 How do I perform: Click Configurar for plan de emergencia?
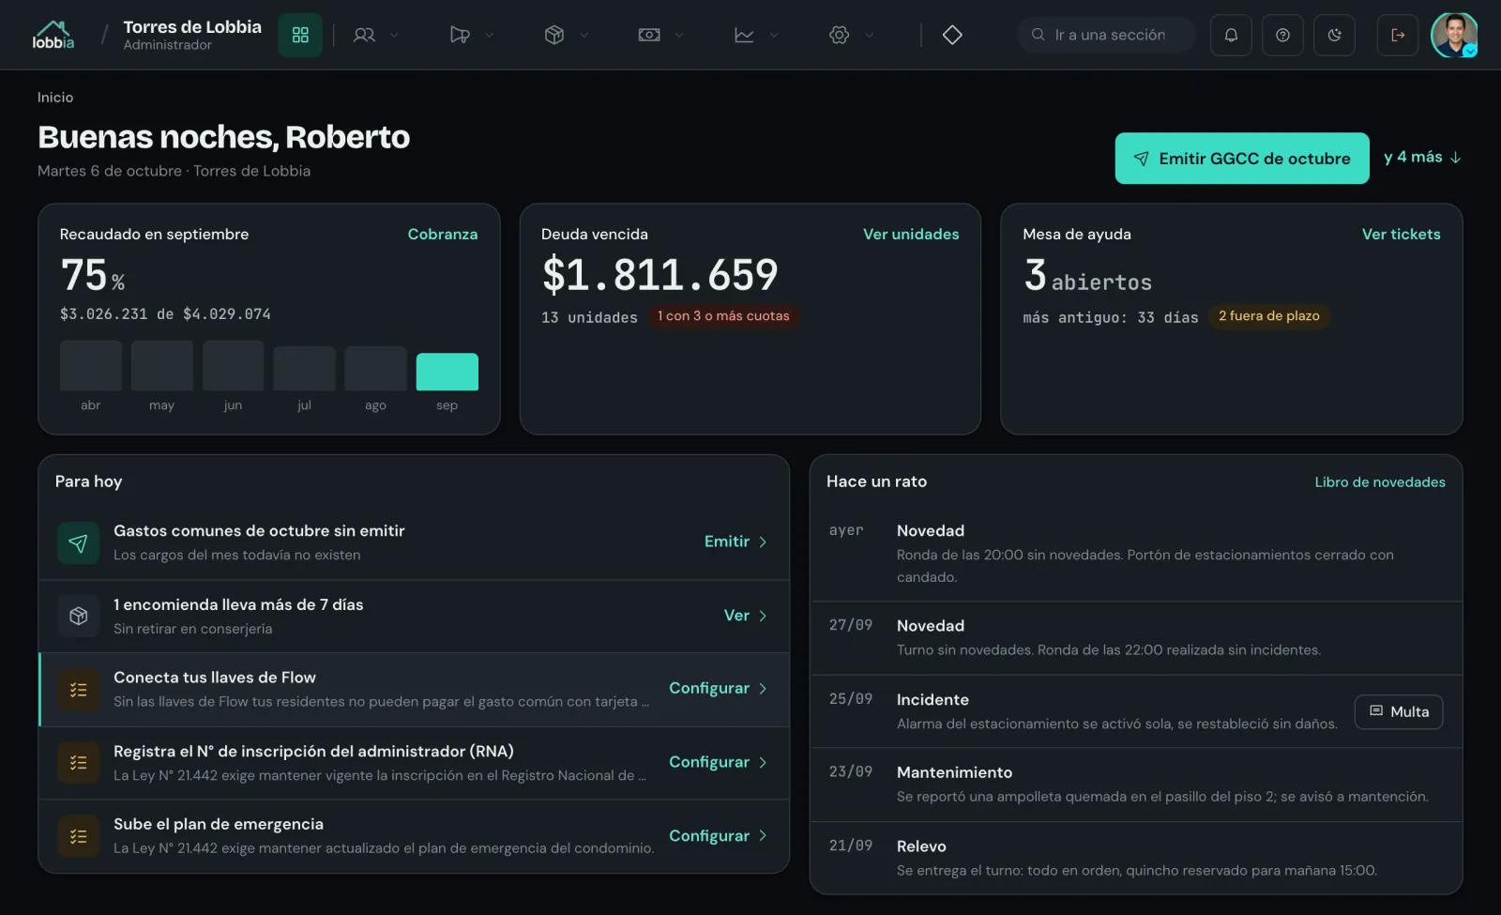[718, 835]
